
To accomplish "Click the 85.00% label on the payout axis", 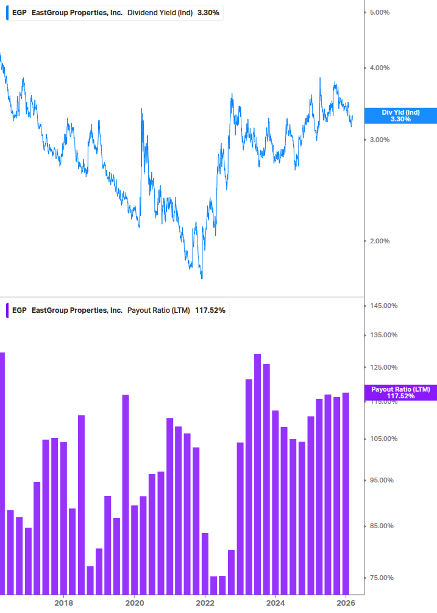I will (x=382, y=526).
